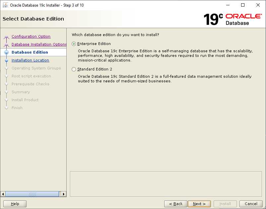The width and height of the screenshot is (266, 209).
Task: Click the Help button
Action: coord(15,204)
